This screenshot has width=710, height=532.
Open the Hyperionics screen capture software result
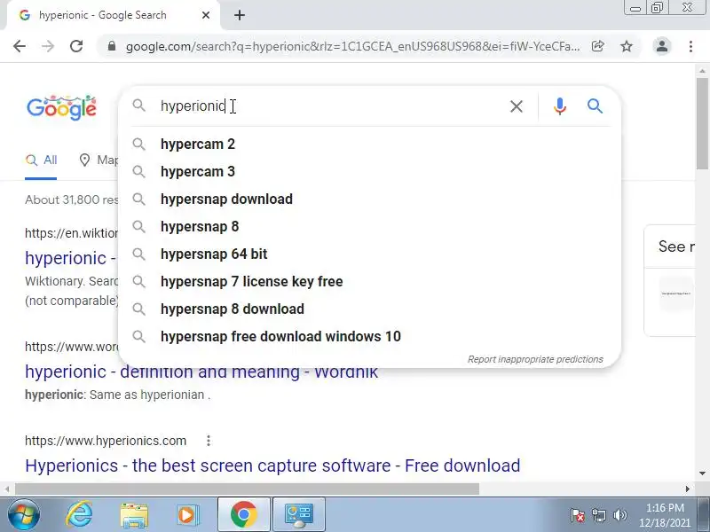pyautogui.click(x=272, y=466)
